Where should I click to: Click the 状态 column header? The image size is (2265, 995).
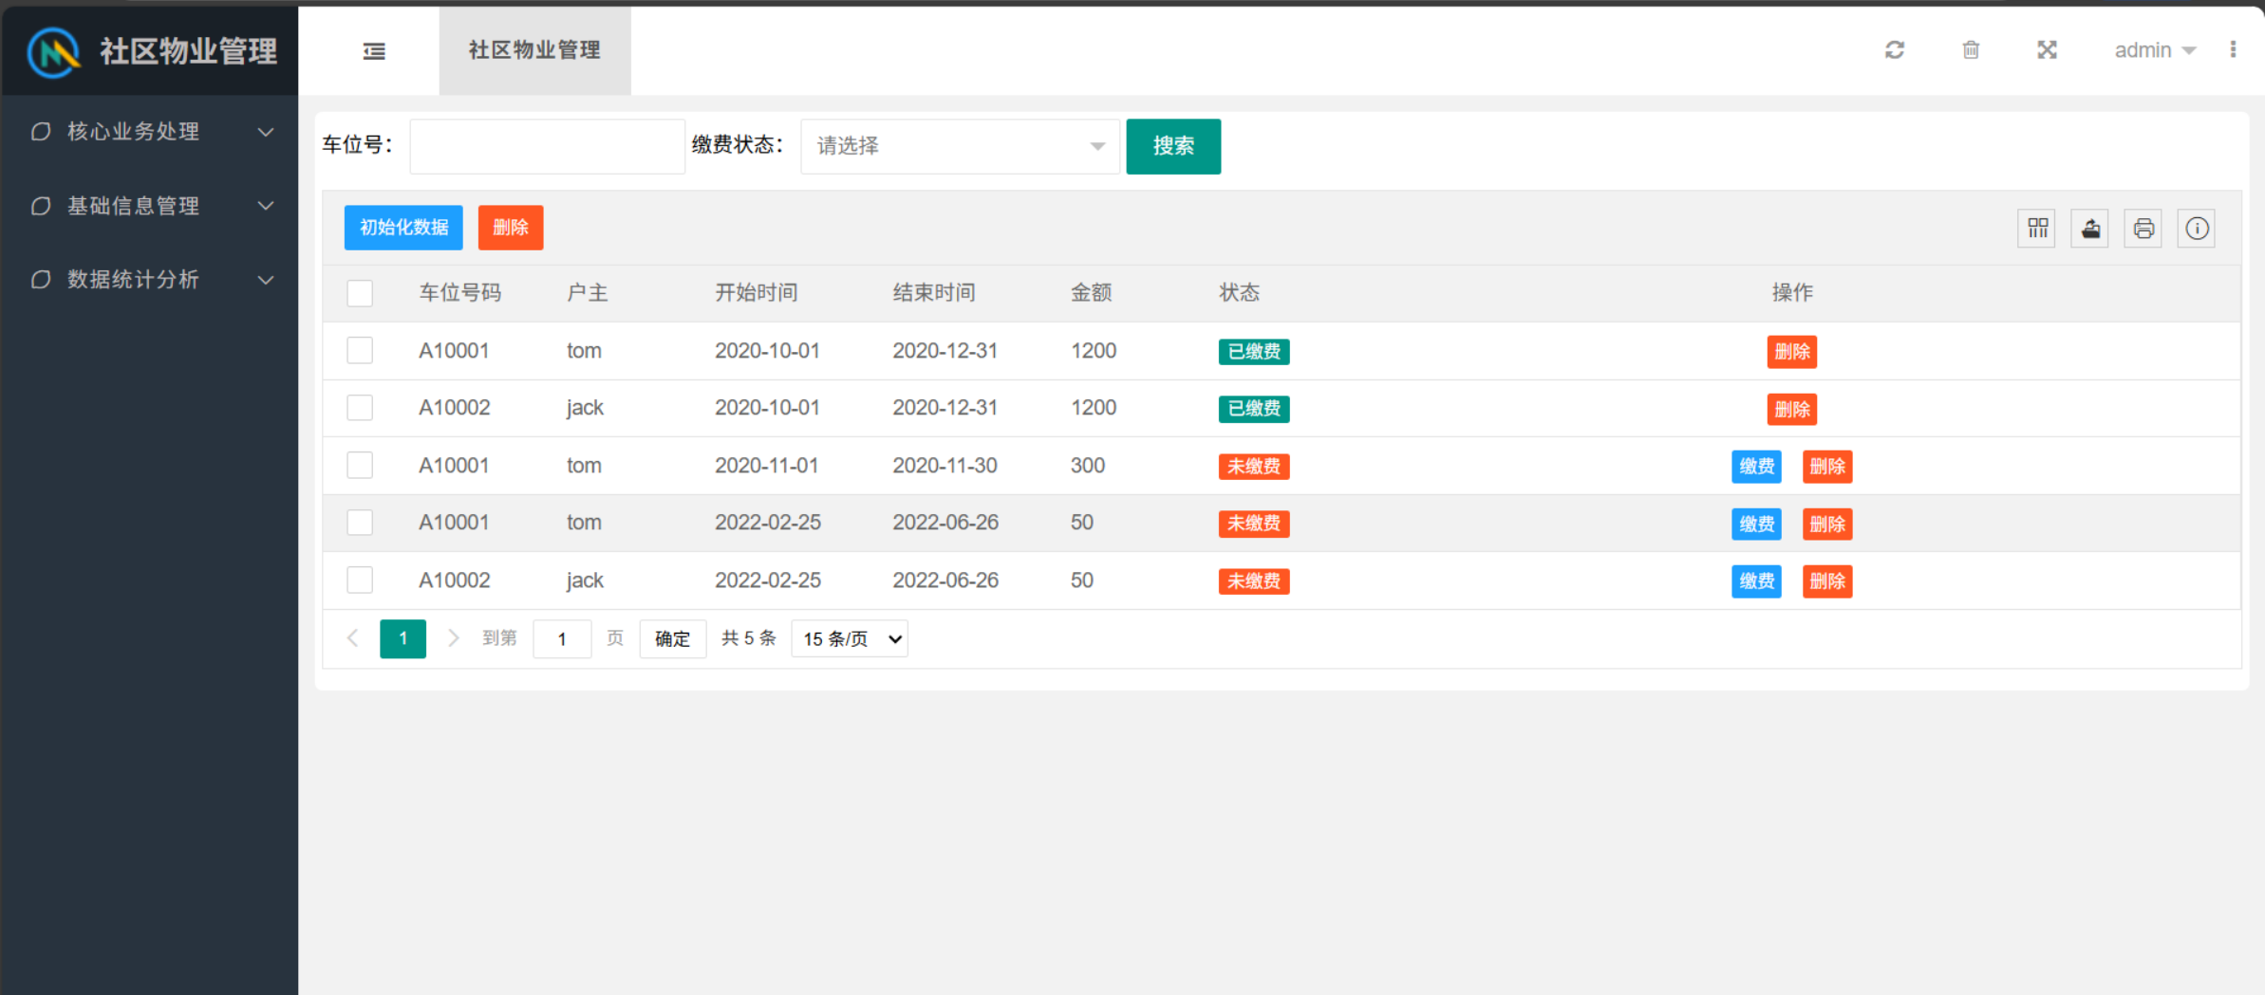(x=1239, y=293)
